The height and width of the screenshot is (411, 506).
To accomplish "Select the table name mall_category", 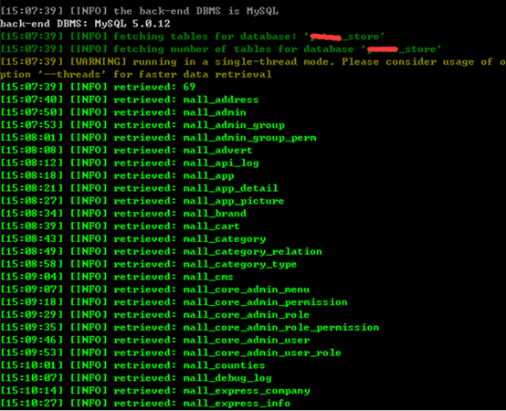I will pos(225,239).
